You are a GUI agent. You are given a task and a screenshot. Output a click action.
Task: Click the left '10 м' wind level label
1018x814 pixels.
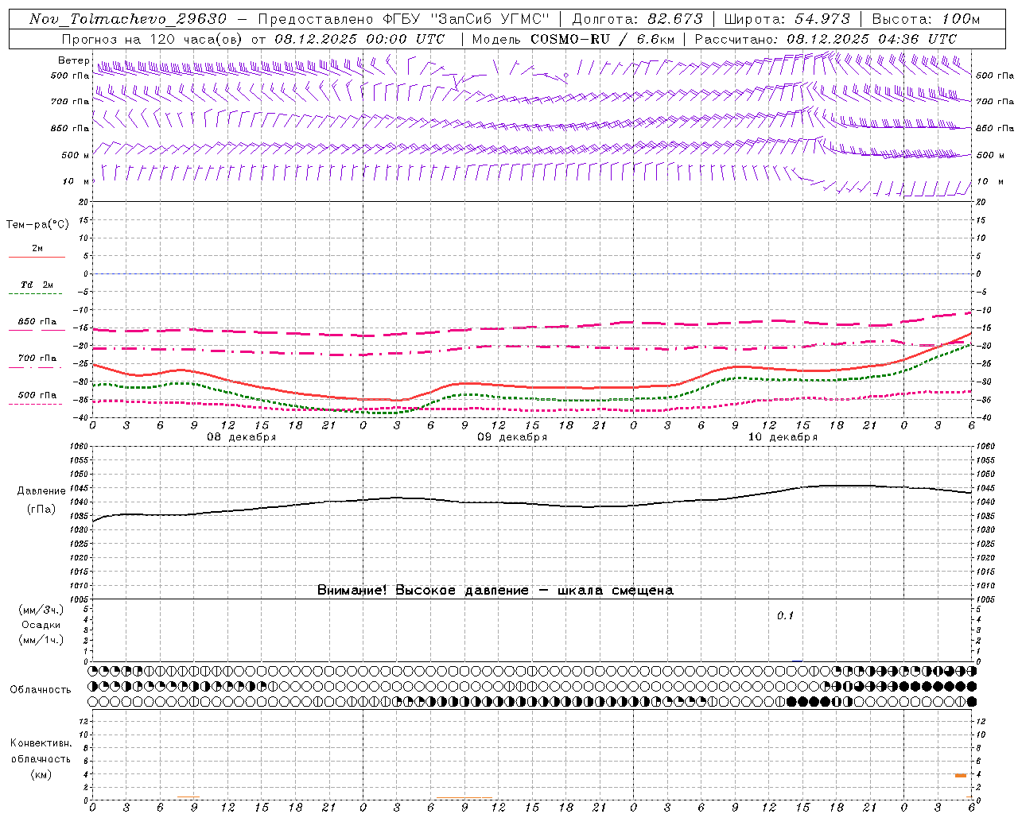[76, 181]
